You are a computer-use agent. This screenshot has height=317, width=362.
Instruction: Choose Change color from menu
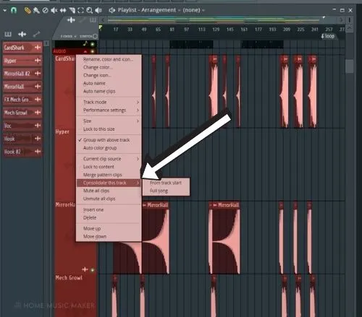point(109,67)
